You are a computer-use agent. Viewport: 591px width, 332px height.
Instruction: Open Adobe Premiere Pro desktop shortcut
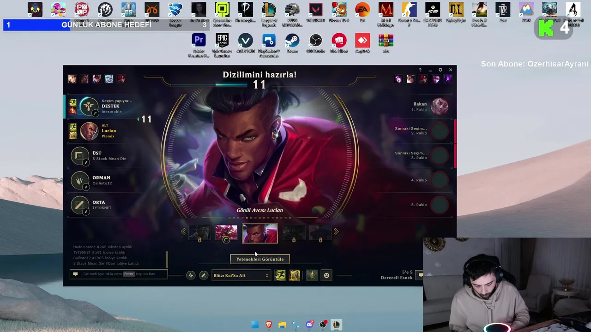tap(199, 45)
